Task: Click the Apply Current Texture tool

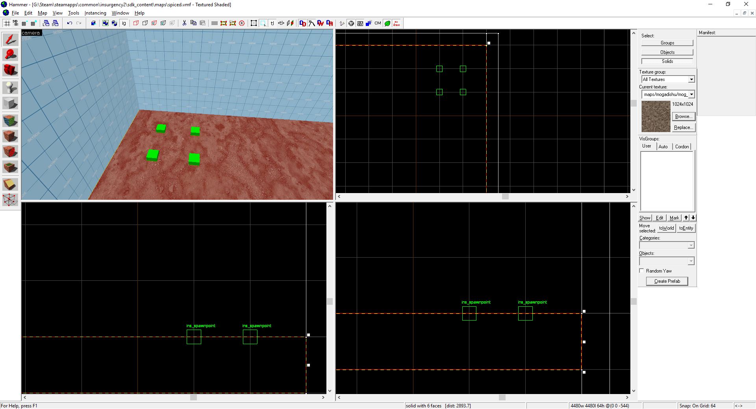Action: pyautogui.click(x=10, y=136)
